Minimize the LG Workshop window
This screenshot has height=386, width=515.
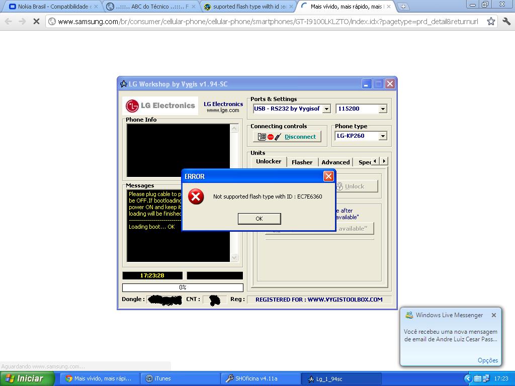(x=367, y=84)
